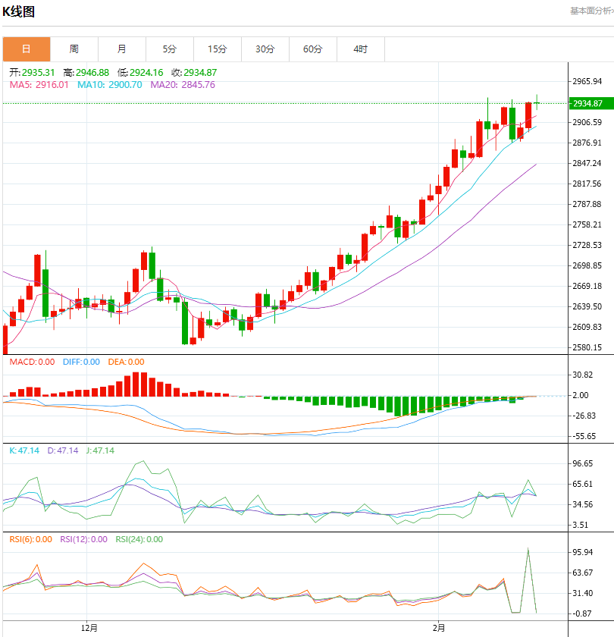Screen dimensions: 614x637
Task: Click the 12月 date axis marker
Action: click(x=89, y=627)
